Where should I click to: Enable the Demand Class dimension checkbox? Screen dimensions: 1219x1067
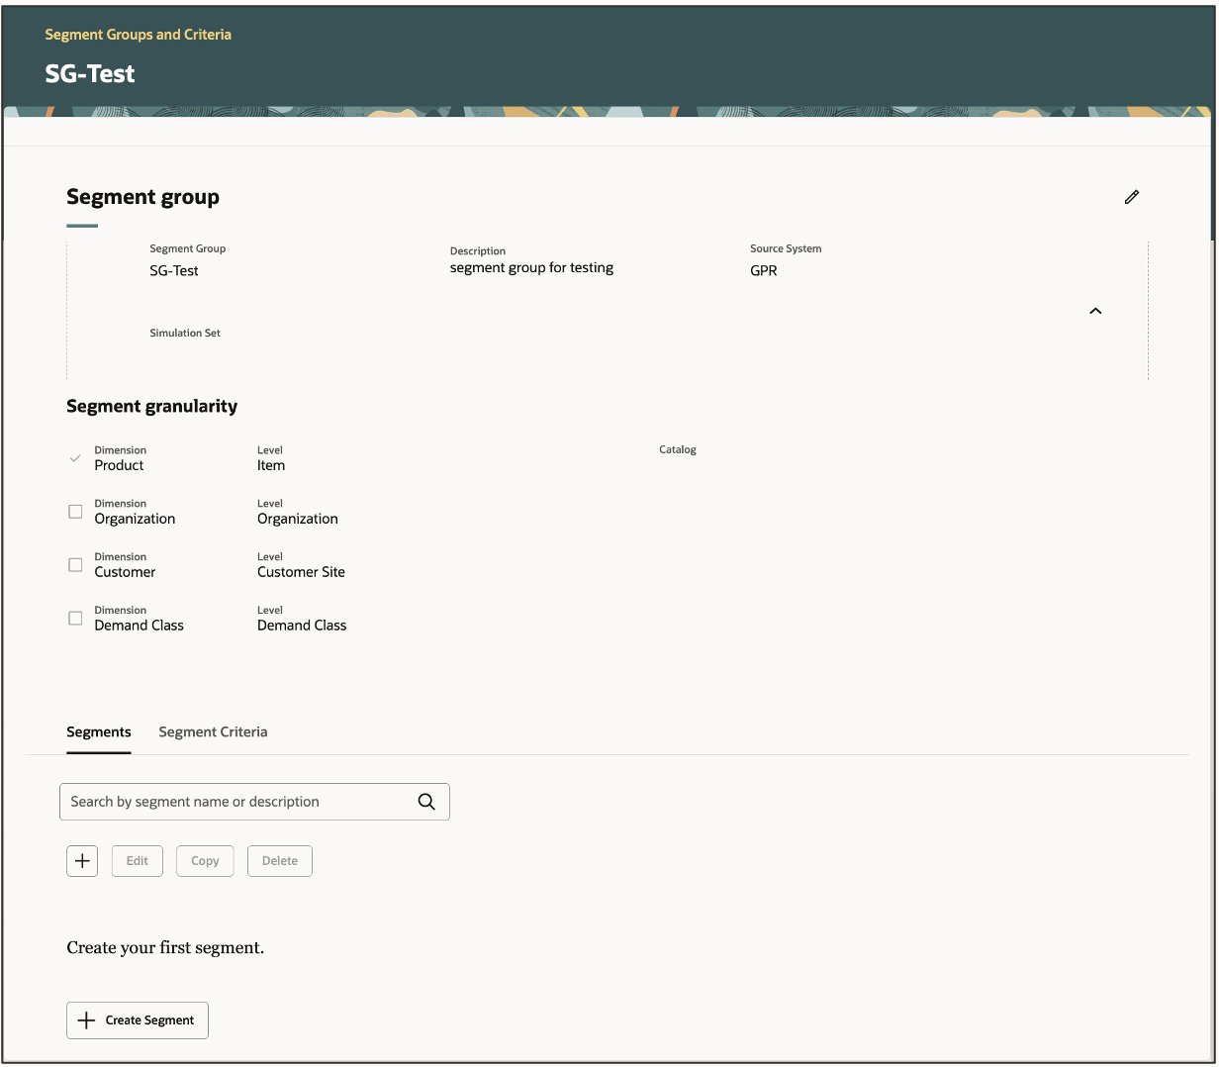pyautogui.click(x=74, y=618)
